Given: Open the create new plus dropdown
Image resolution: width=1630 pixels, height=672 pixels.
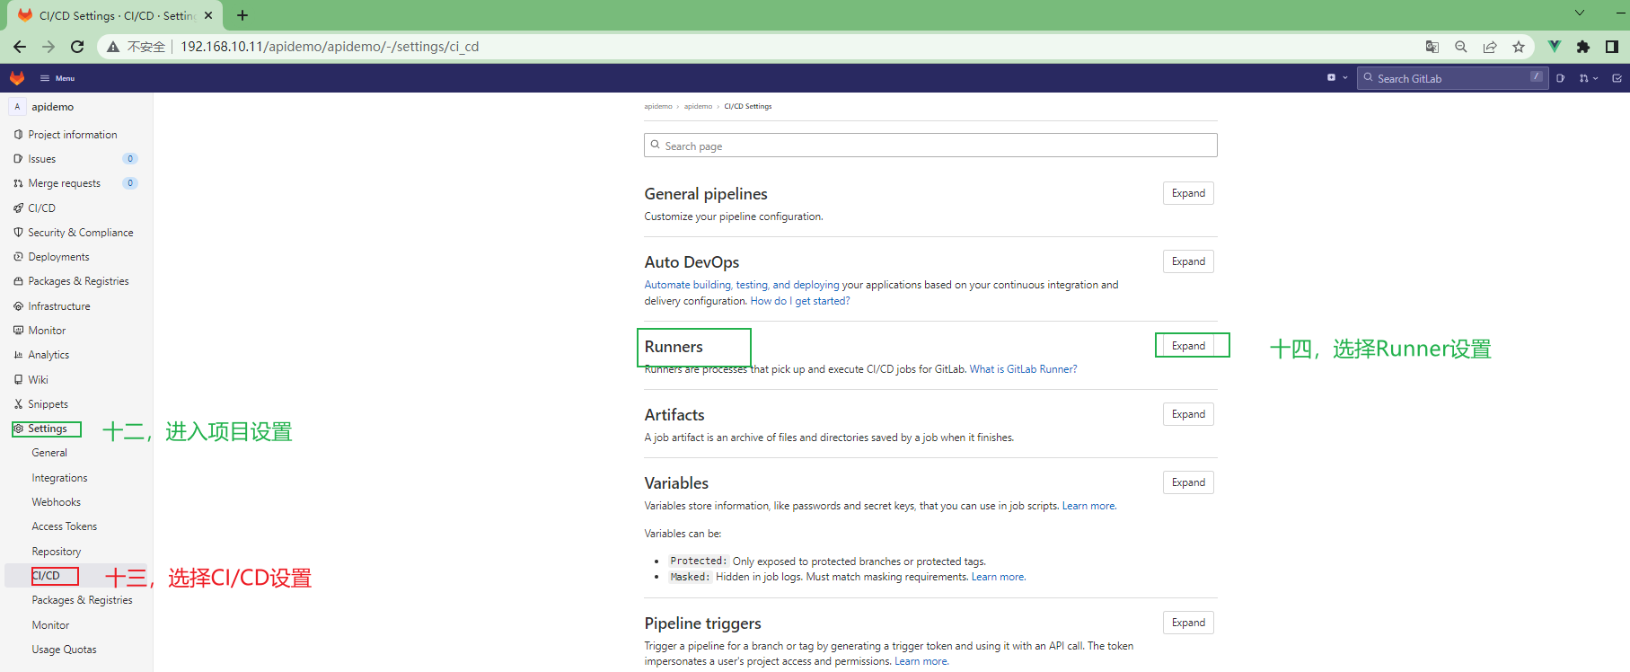Looking at the screenshot, I should tap(1336, 78).
